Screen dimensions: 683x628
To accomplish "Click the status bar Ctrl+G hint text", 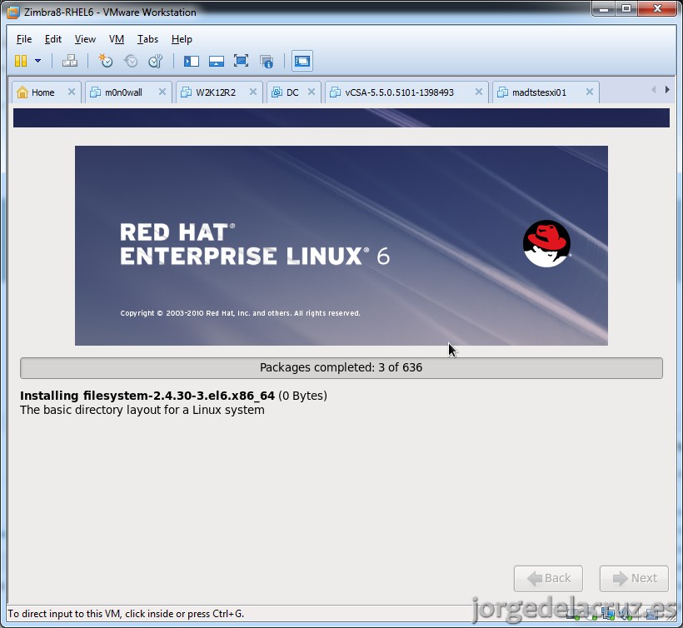I will click(126, 614).
